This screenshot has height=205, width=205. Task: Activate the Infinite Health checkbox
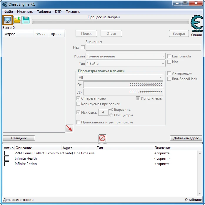pos(7,158)
